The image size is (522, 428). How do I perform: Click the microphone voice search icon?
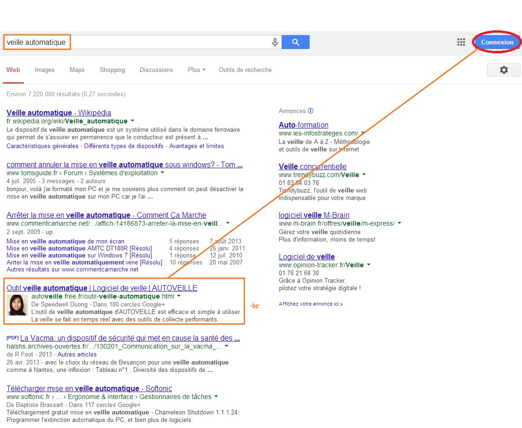275,42
